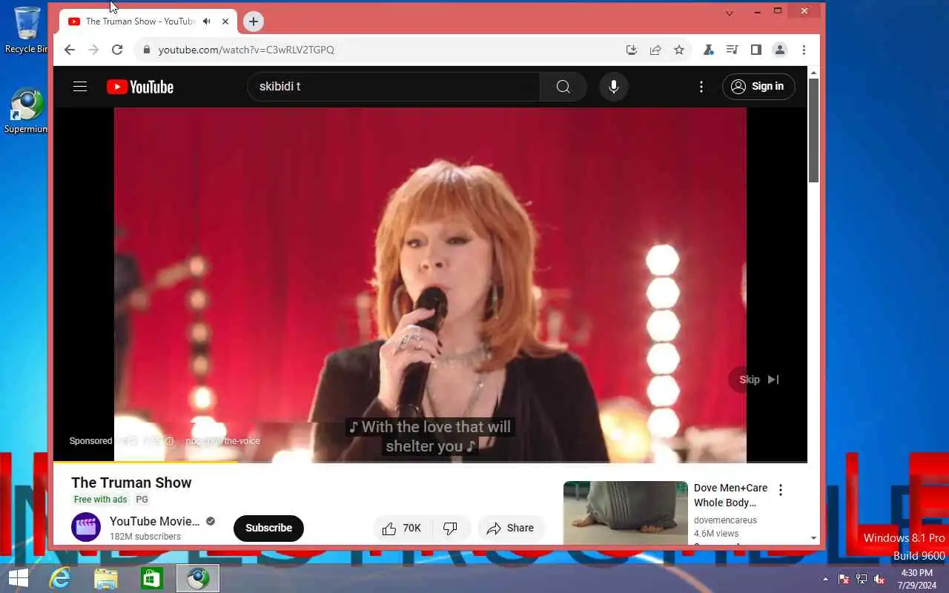
Task: Visit the the-voice advertiser link
Action: tap(222, 441)
